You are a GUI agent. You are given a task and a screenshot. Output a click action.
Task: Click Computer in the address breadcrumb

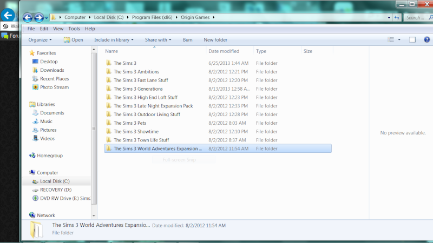[75, 17]
